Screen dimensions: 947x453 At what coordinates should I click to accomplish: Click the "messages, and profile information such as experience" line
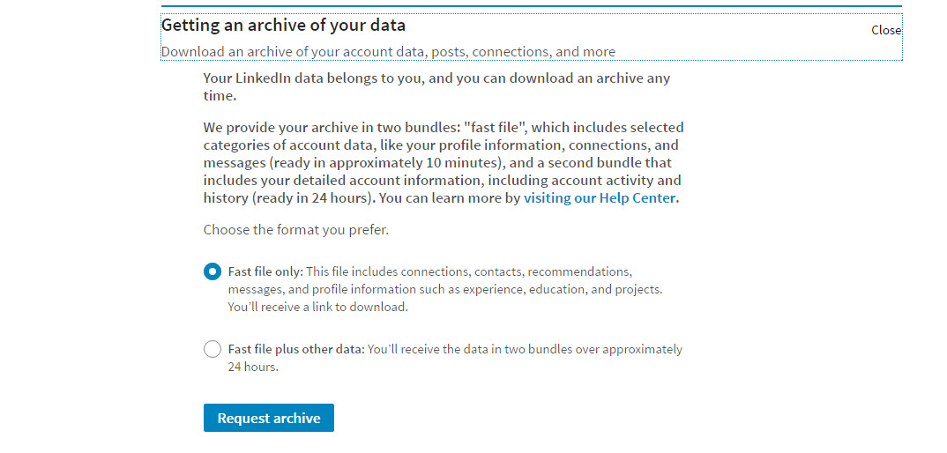click(445, 289)
